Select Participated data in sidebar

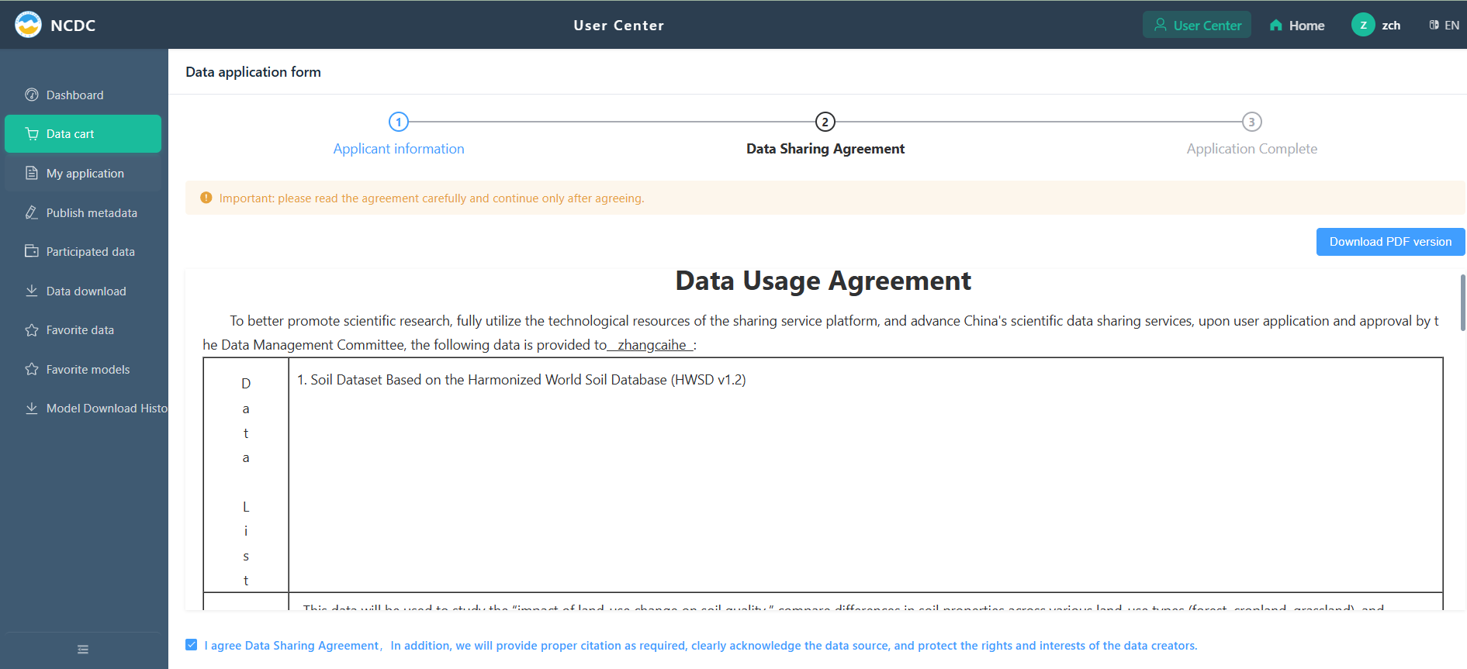(x=83, y=251)
